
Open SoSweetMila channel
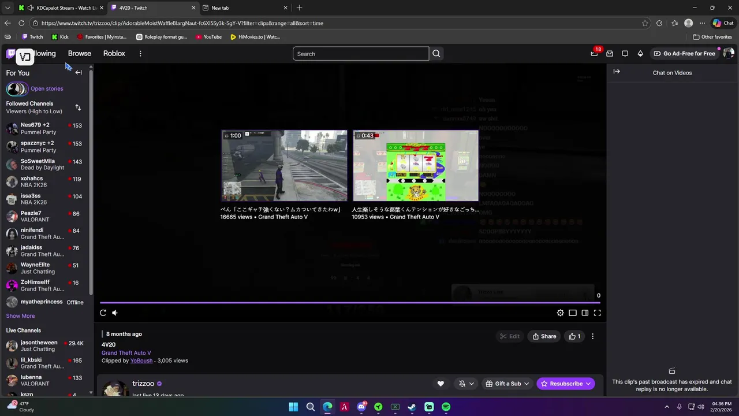coord(45,164)
